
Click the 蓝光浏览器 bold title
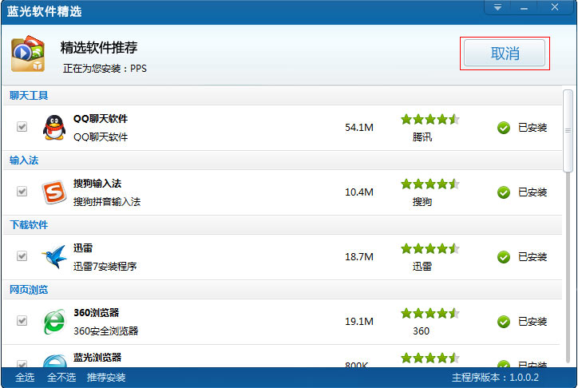[97, 358]
